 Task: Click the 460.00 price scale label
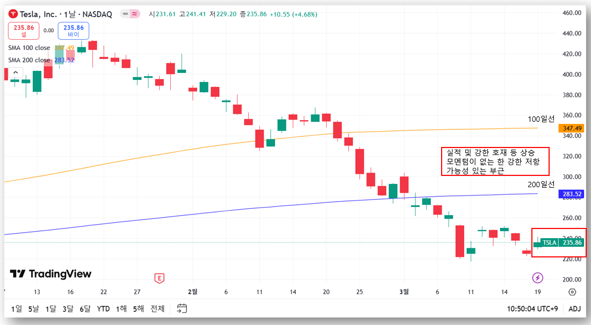572,13
